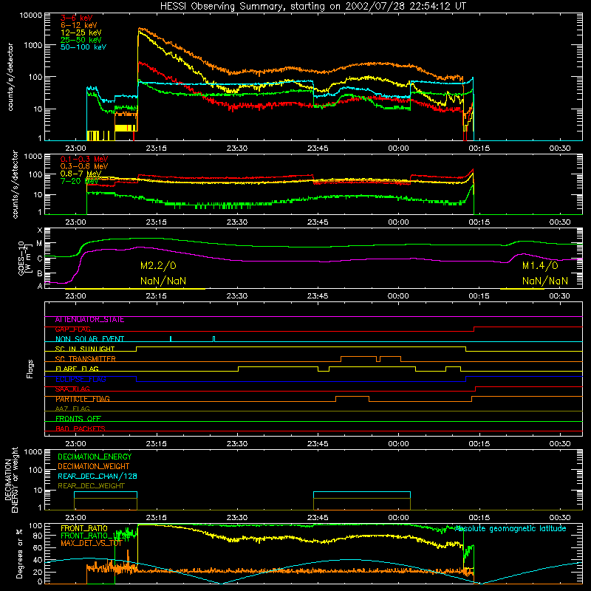Viewport: 591px width, 591px height.
Task: Click the DECIMATION_WEIGHT legend label
Action: 94,466
